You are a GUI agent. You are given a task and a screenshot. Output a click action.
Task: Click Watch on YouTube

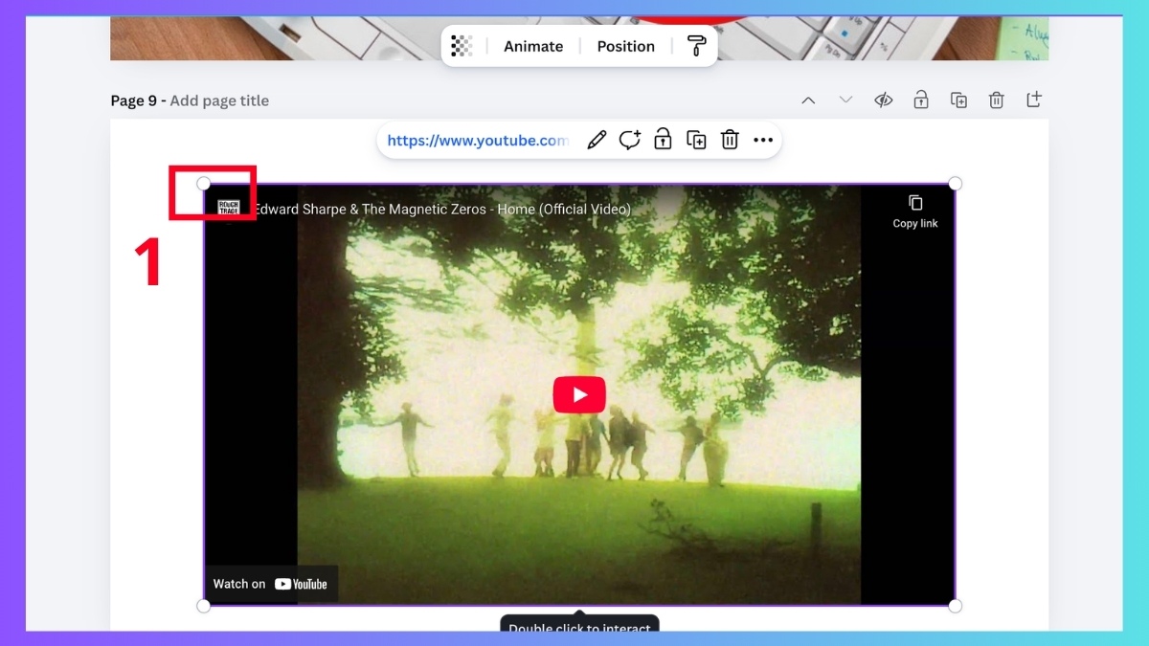[269, 583]
